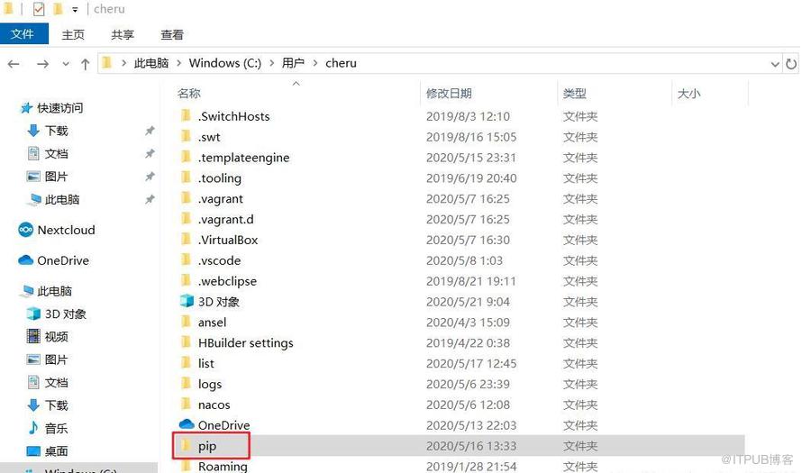
Task: Open the 文件 ribbon tab
Action: pyautogui.click(x=23, y=34)
